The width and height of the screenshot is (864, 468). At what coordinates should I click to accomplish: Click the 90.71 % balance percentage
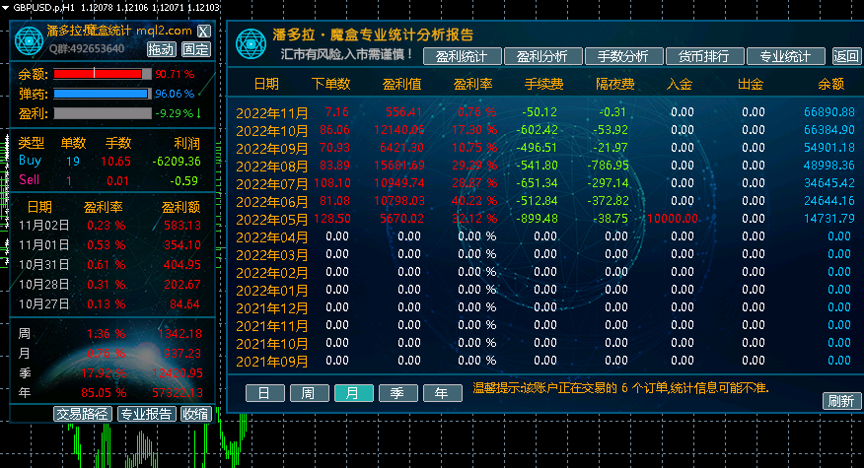pyautogui.click(x=175, y=74)
